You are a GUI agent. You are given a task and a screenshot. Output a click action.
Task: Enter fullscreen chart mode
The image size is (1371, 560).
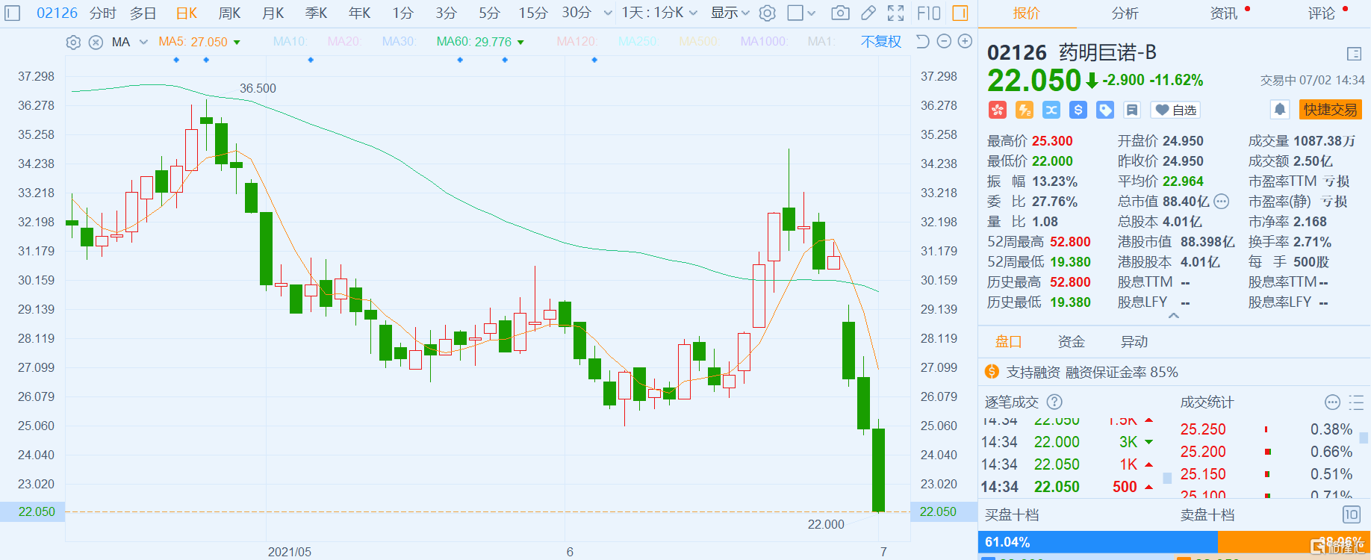(x=895, y=13)
